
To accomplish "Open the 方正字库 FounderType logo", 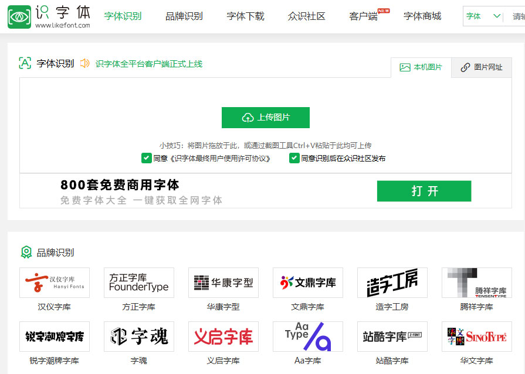I will [139, 283].
